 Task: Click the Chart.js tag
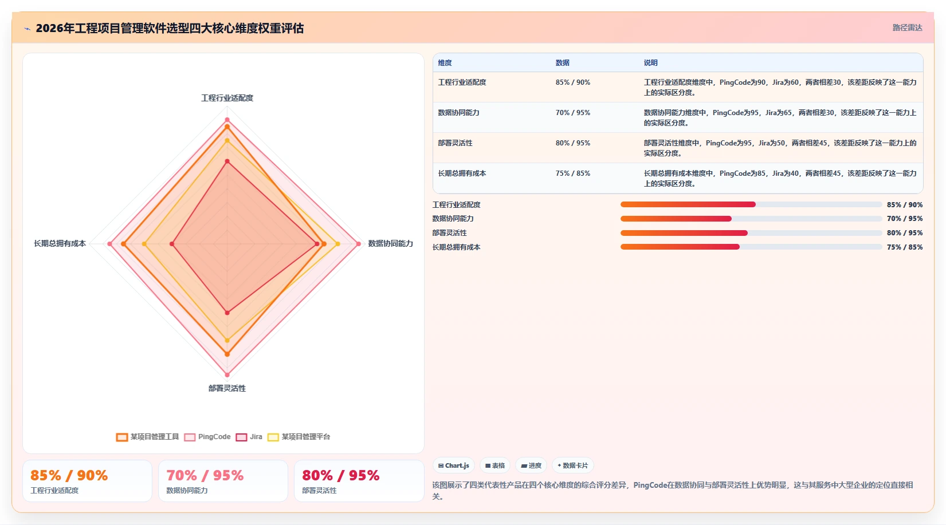point(453,465)
